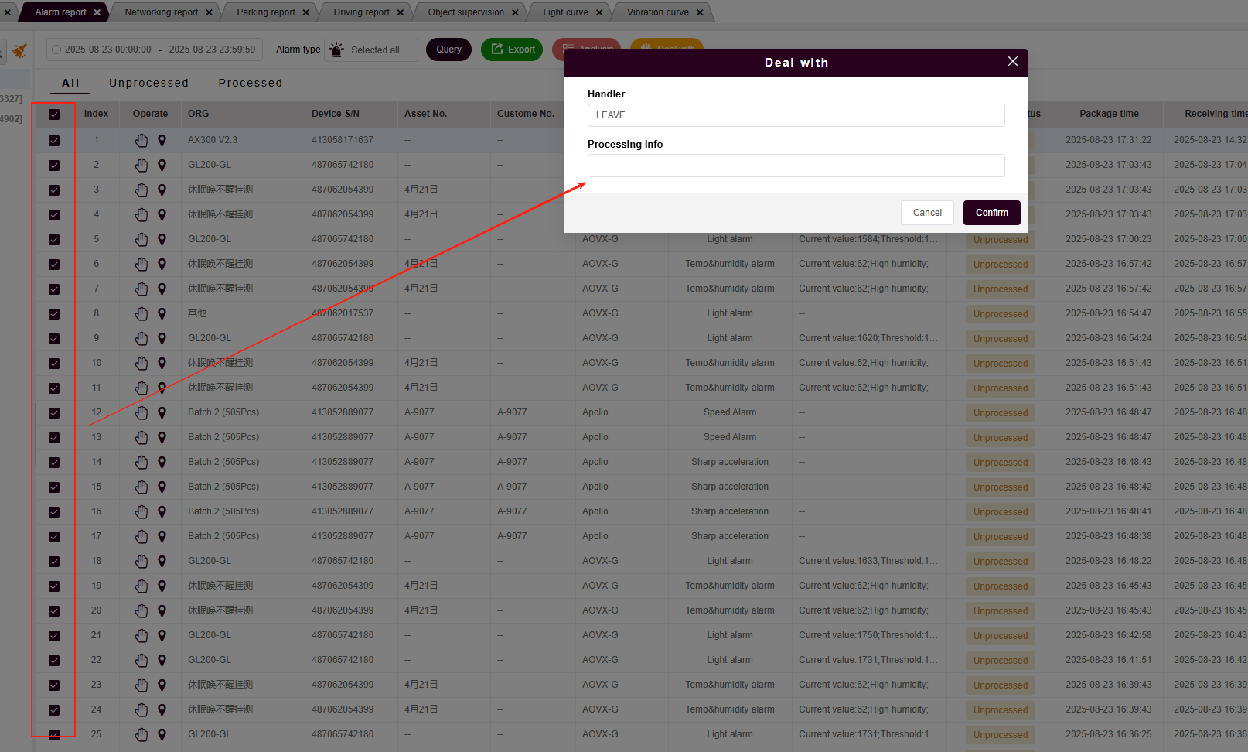The image size is (1248, 752).
Task: Open the Driving report tab
Action: coord(361,12)
